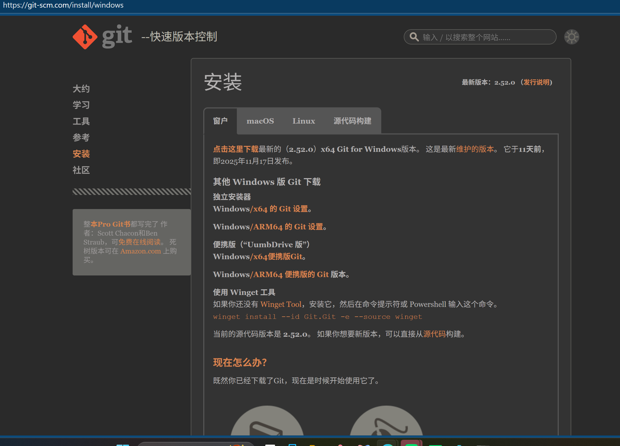Switch to the Linux tab

pos(303,121)
